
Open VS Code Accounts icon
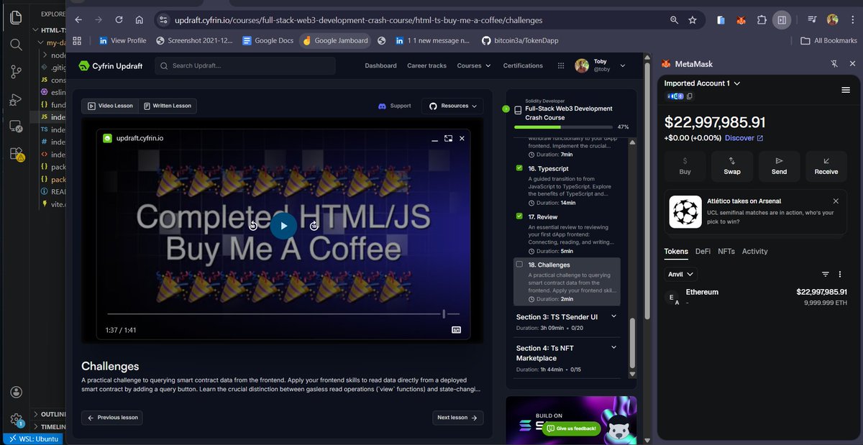tap(16, 392)
